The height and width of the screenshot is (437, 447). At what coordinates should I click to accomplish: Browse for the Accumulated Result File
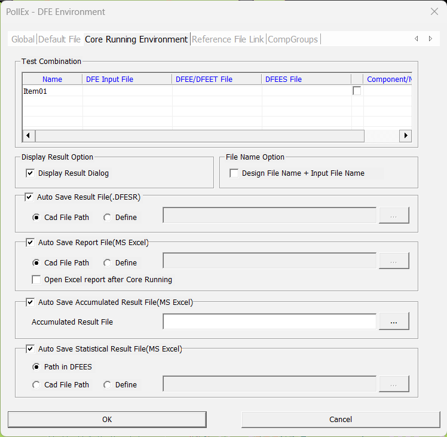[x=393, y=322]
